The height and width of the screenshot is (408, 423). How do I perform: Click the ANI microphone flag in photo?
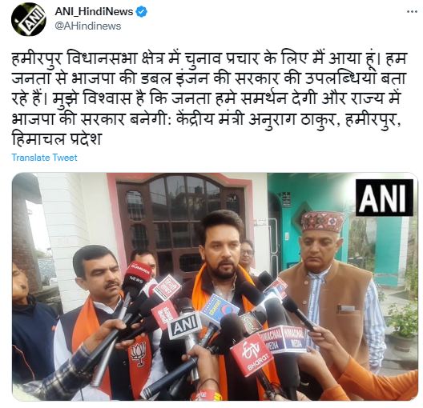pos(184,325)
